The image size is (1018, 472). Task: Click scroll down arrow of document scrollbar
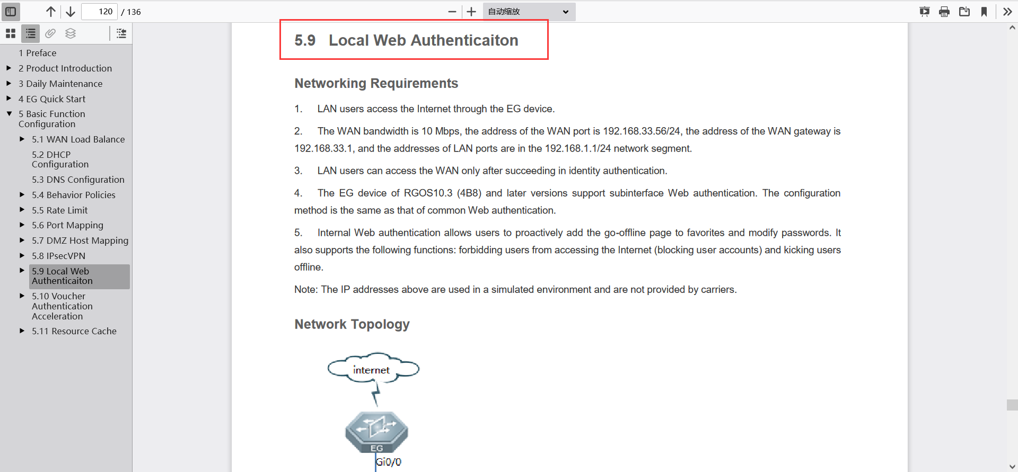[x=1012, y=467]
